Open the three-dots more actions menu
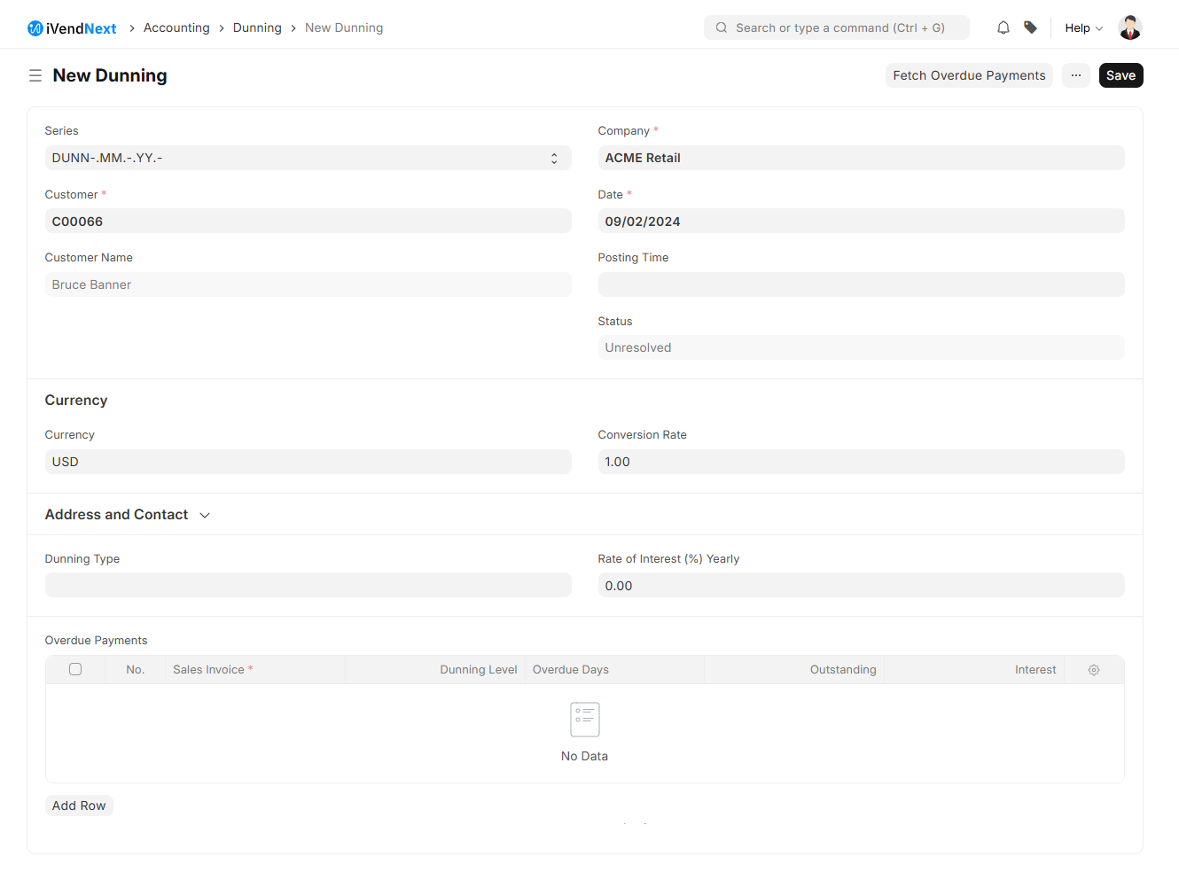The height and width of the screenshot is (880, 1179). (1075, 75)
